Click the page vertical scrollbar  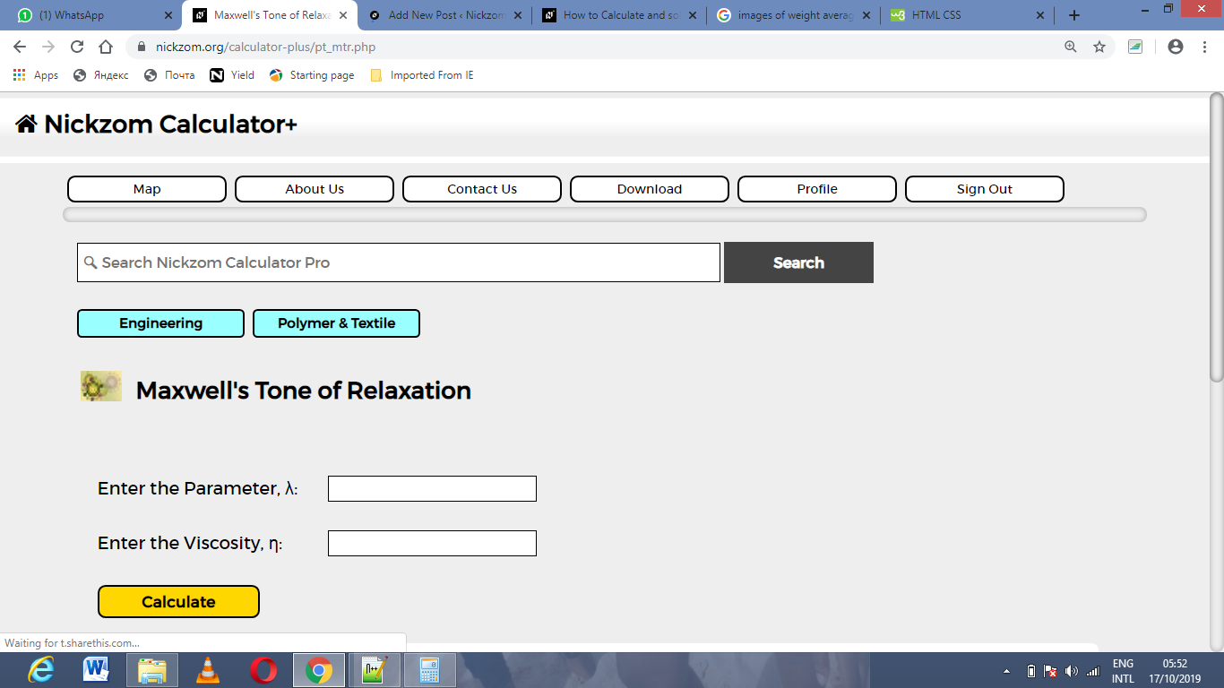point(1216,237)
